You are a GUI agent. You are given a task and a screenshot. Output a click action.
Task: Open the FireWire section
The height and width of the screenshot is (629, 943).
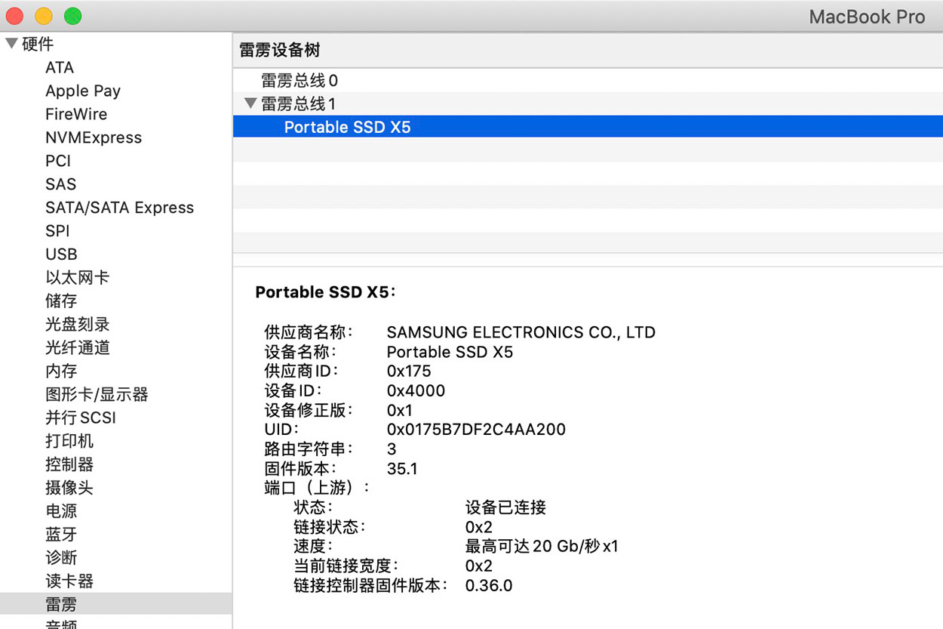point(76,114)
